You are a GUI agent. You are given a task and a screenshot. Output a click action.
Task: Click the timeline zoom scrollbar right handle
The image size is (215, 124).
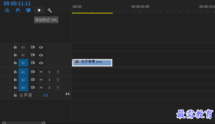(x=44, y=123)
